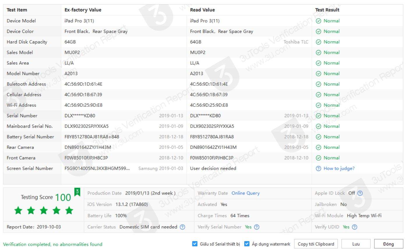Click the Ex-factory Value column header

pyautogui.click(x=83, y=10)
